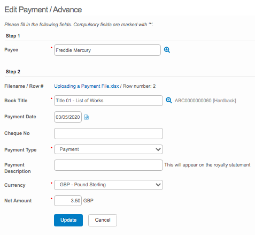Select the Step 1 heading
The height and width of the screenshot is (235, 255).
[13, 36]
